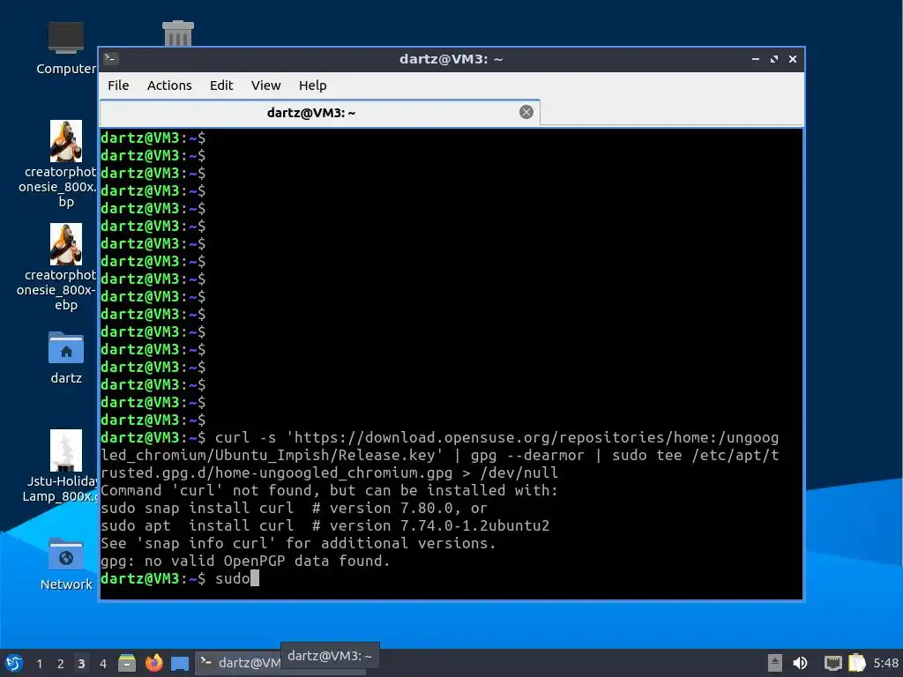This screenshot has height=677, width=903.
Task: Open the network status tray icon
Action: [832, 663]
